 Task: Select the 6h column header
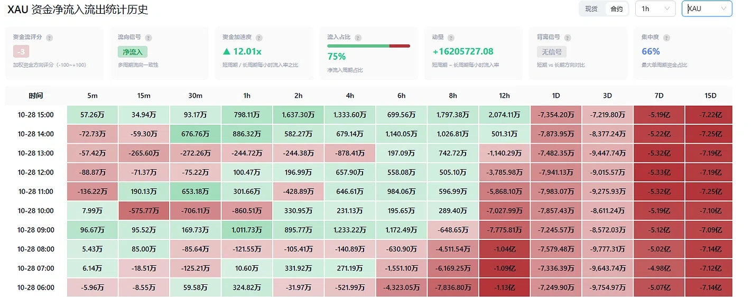tap(402, 96)
